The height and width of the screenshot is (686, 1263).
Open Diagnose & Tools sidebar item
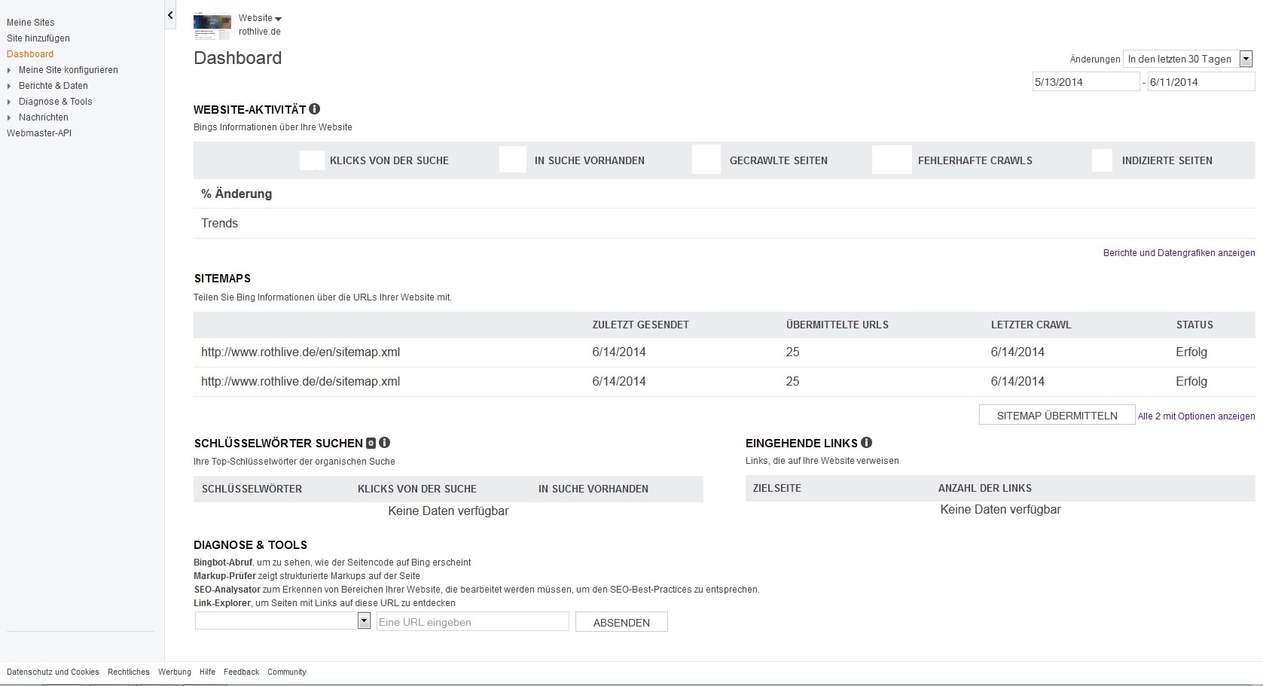point(56,102)
